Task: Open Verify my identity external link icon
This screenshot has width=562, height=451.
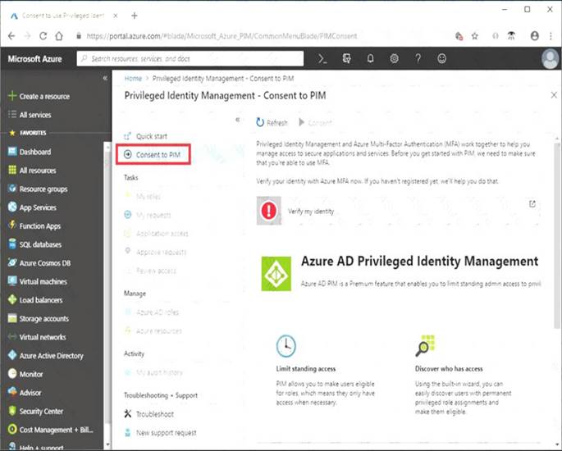Action: (532, 203)
